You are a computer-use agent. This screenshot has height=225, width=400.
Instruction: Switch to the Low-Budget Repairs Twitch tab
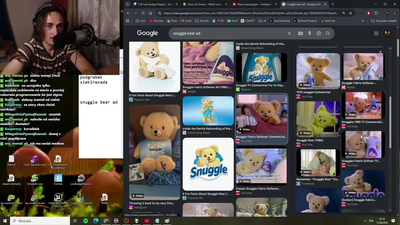tap(156, 4)
